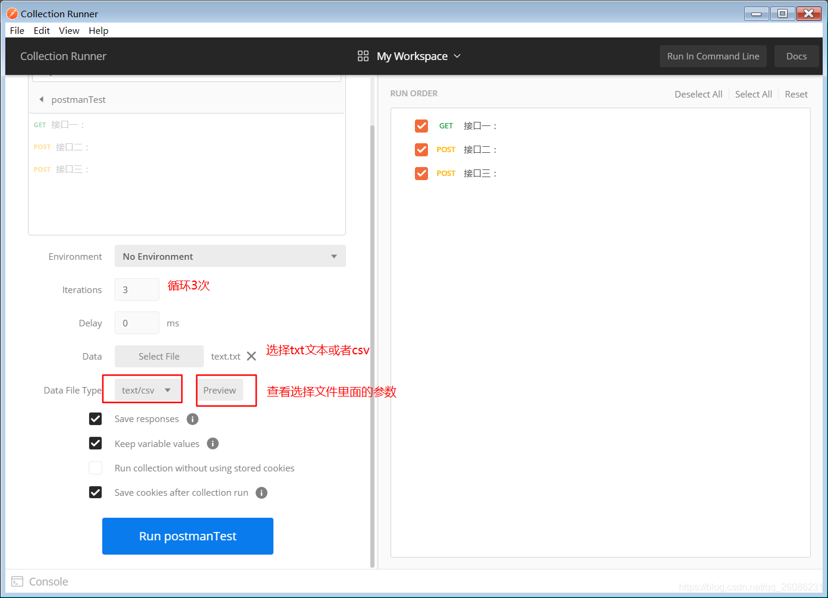The height and width of the screenshot is (598, 828).
Task: Close the Collection Runner window
Action: (x=809, y=13)
